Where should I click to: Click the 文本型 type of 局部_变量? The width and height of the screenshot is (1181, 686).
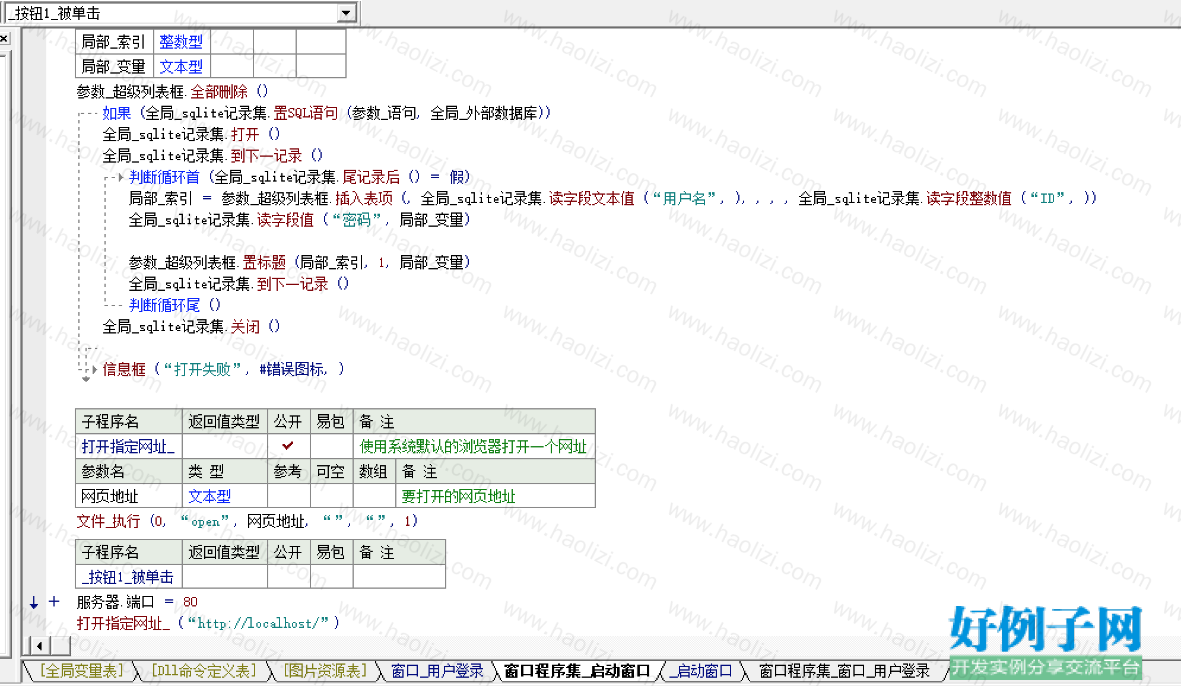point(182,66)
